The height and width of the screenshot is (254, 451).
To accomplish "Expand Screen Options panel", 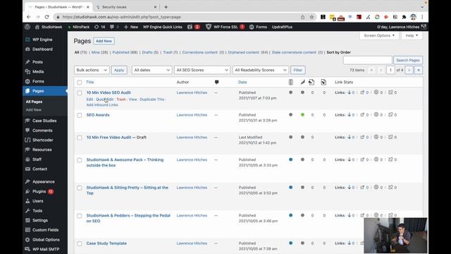I will pos(379,35).
